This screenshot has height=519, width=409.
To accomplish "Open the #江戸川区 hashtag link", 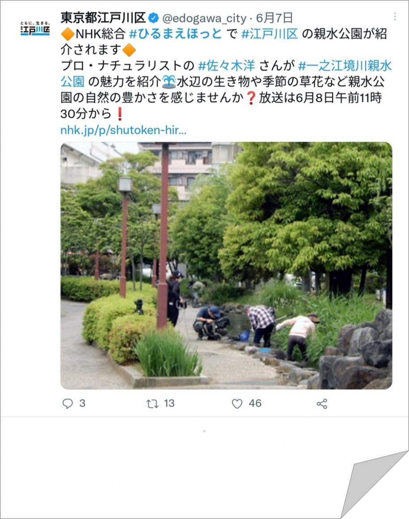I will tap(270, 34).
